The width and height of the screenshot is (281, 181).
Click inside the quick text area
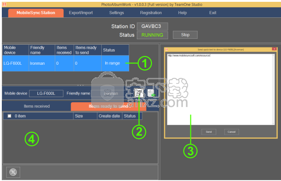[219, 89]
